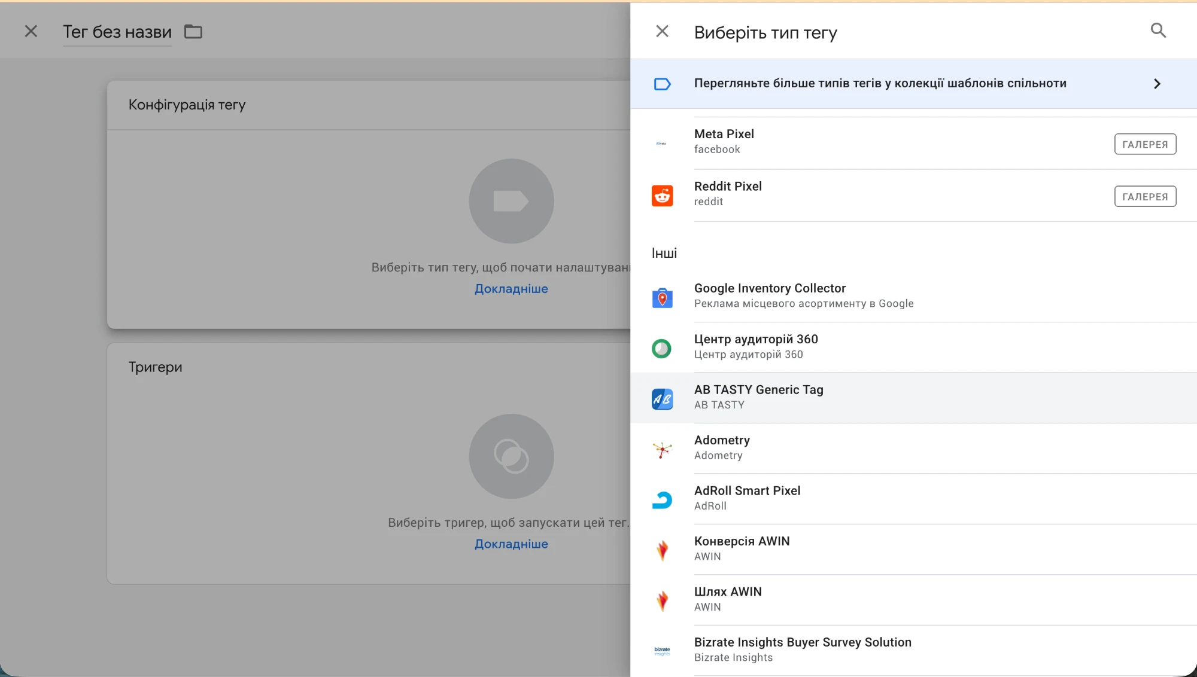This screenshot has width=1197, height=677.
Task: Open search for tag types
Action: 1158,31
